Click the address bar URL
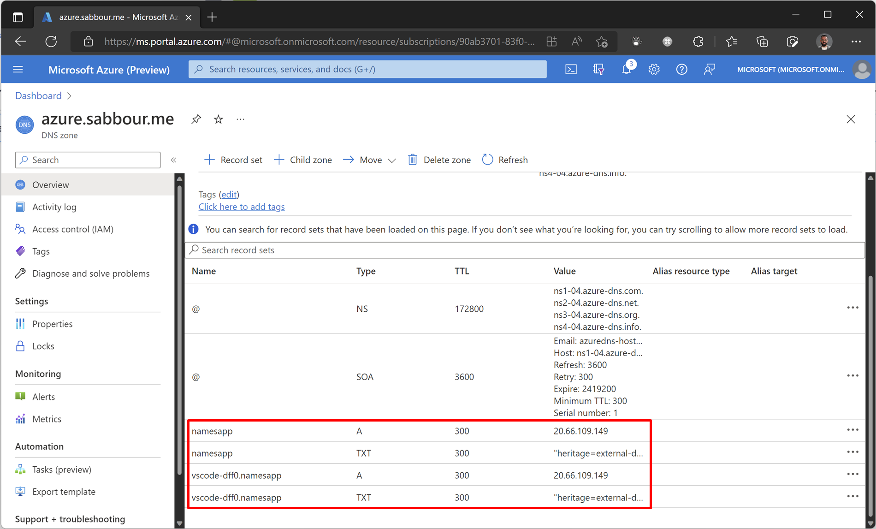Viewport: 876px width, 529px height. click(320, 42)
